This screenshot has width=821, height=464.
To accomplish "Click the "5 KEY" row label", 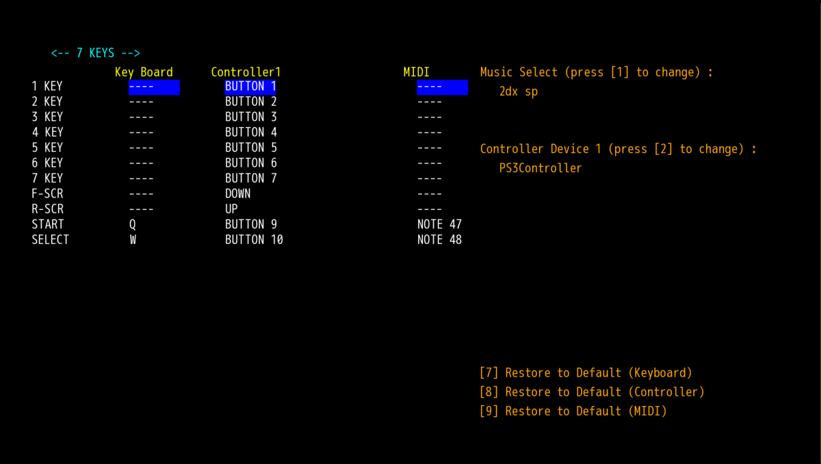I will pyautogui.click(x=47, y=148).
